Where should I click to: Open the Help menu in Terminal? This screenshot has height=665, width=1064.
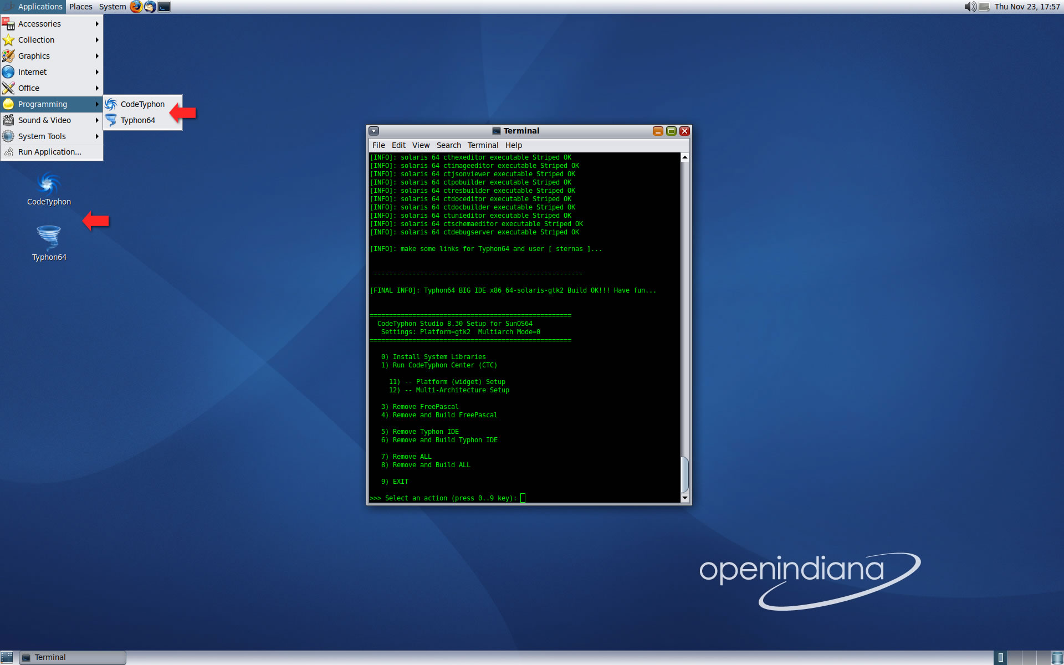513,145
